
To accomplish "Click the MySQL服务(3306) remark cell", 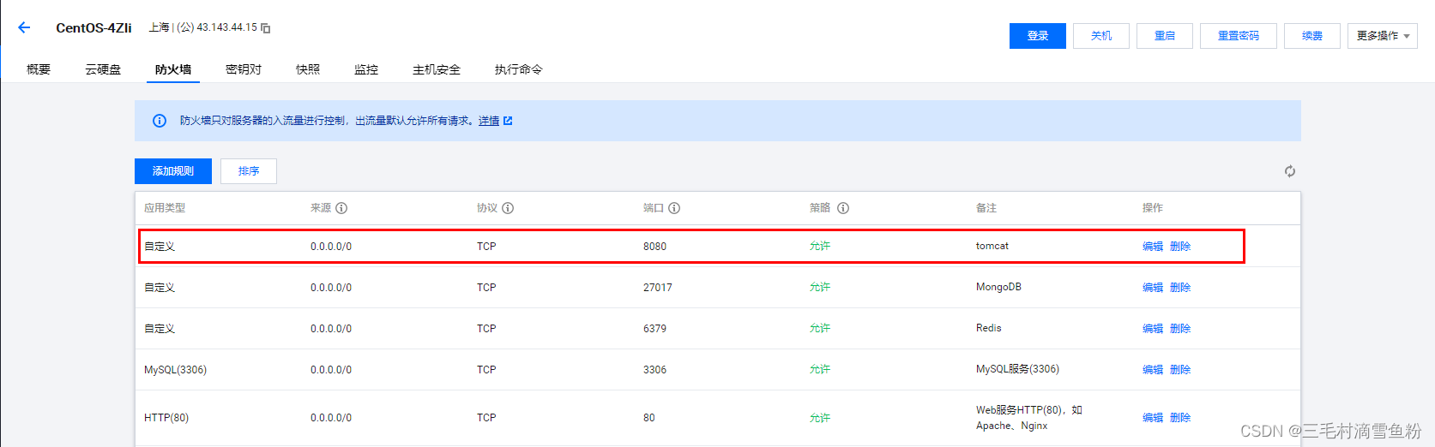I will (1017, 370).
